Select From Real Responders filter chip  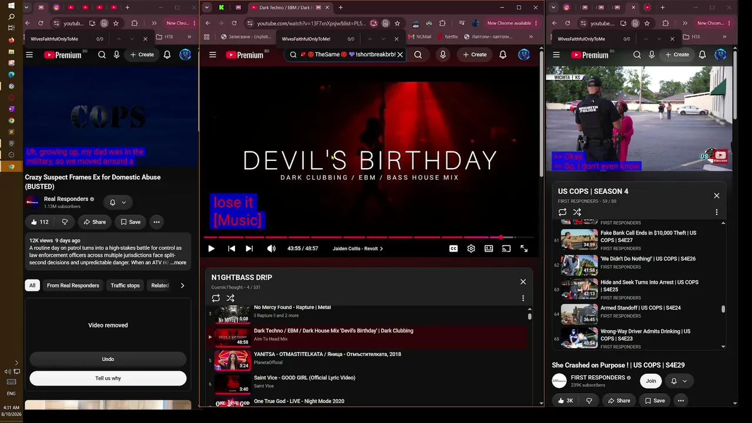73,286
